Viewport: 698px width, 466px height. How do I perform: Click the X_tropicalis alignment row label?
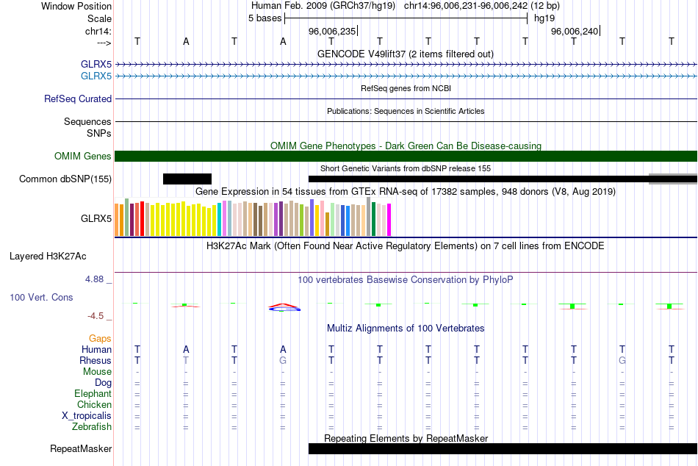(87, 415)
